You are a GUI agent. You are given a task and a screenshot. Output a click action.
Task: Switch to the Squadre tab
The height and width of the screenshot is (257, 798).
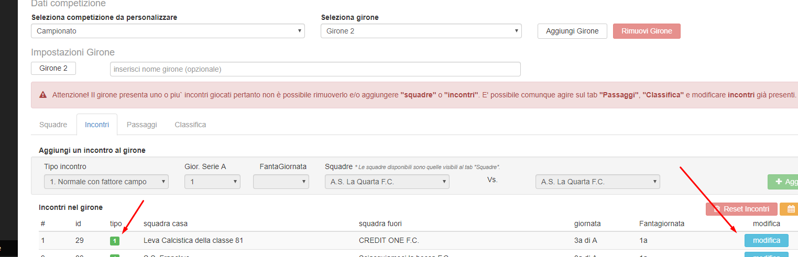point(53,125)
